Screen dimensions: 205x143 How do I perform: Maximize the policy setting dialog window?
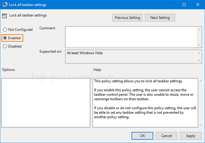coord(184,5)
